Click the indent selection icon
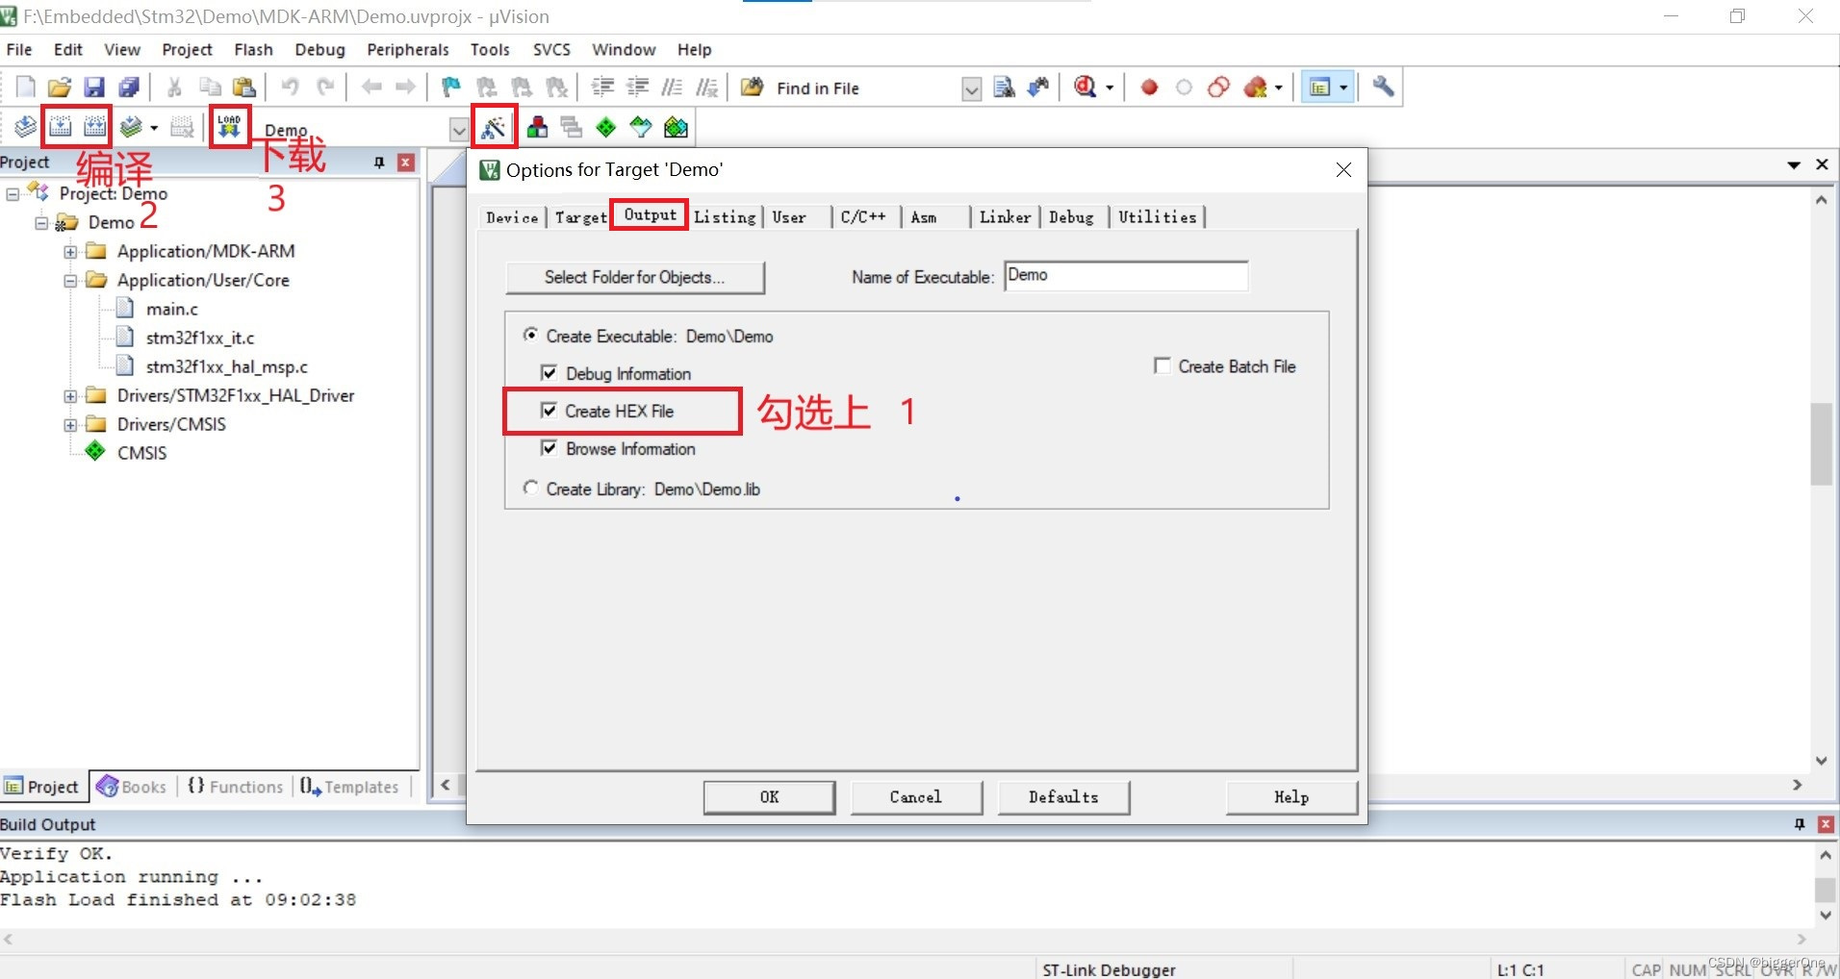The width and height of the screenshot is (1840, 979). click(x=602, y=88)
